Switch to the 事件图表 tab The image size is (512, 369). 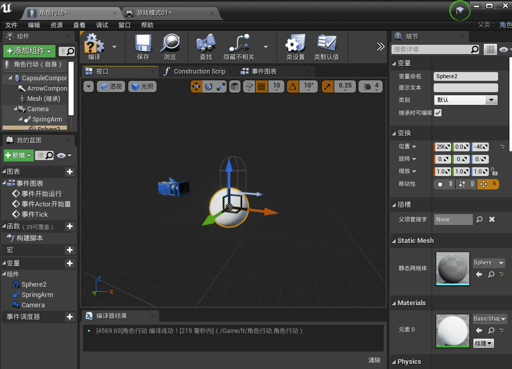pyautogui.click(x=264, y=71)
